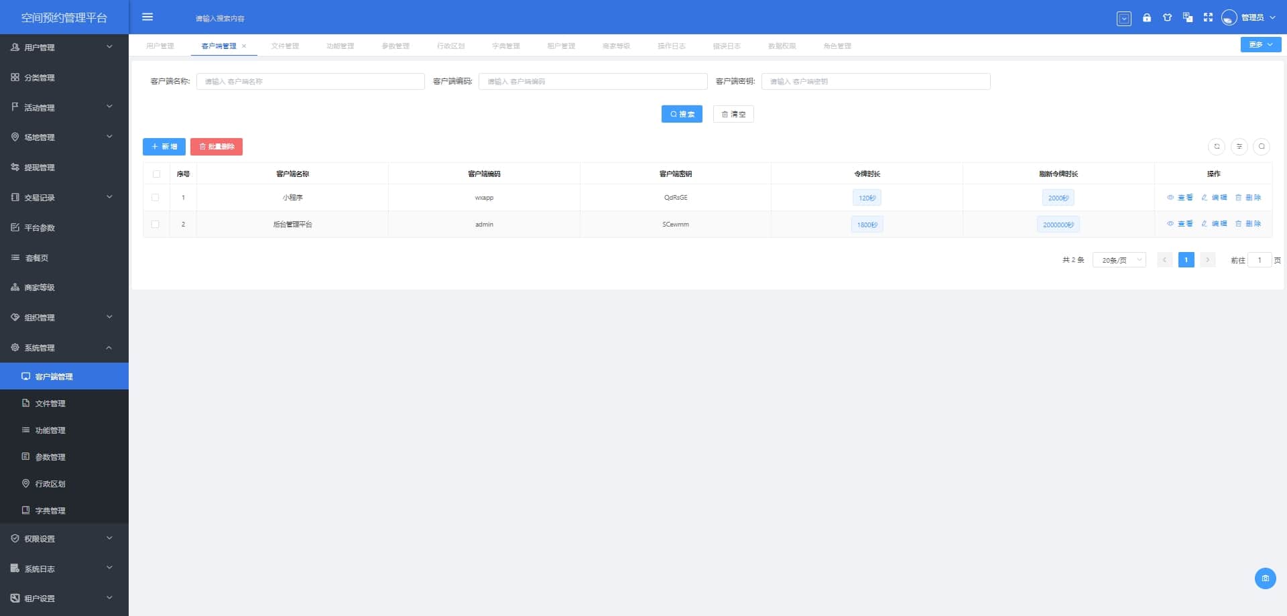Open 套餐页 in the sidebar

tap(64, 257)
